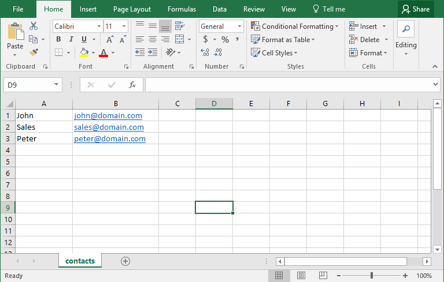
Task: Switch to the Page Layout tab
Action: 132,9
